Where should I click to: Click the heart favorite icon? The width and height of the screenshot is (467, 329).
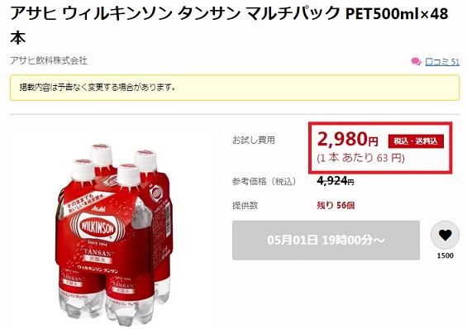click(x=445, y=236)
